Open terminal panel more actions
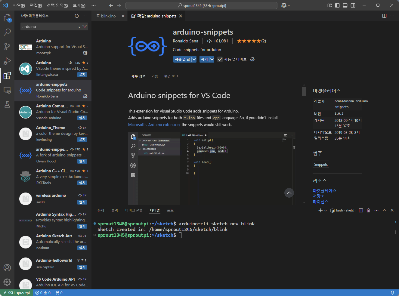Viewport: 399px width, 296px height. point(376,210)
